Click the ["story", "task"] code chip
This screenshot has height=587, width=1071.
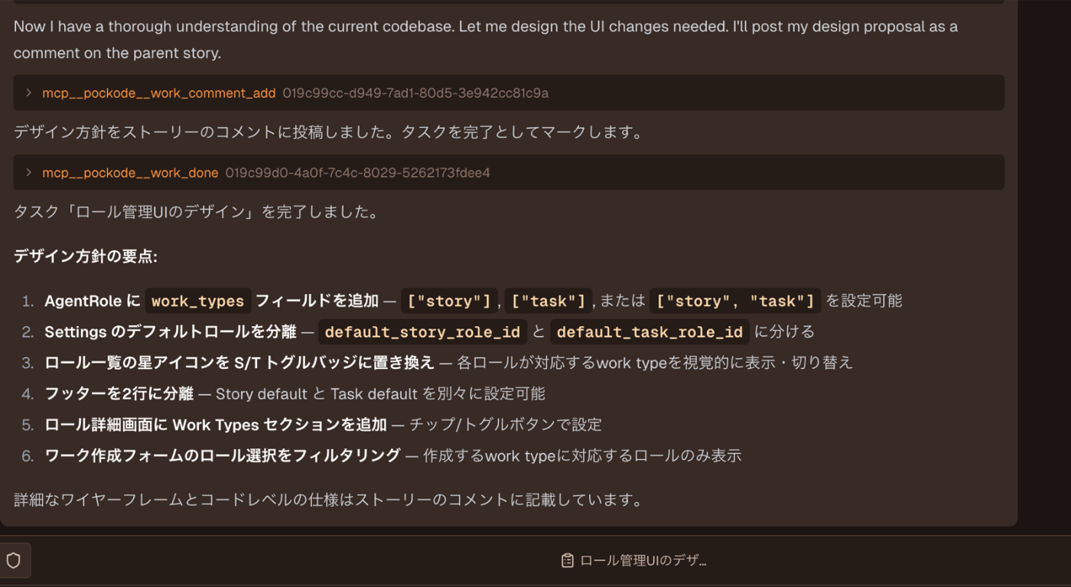click(x=735, y=301)
